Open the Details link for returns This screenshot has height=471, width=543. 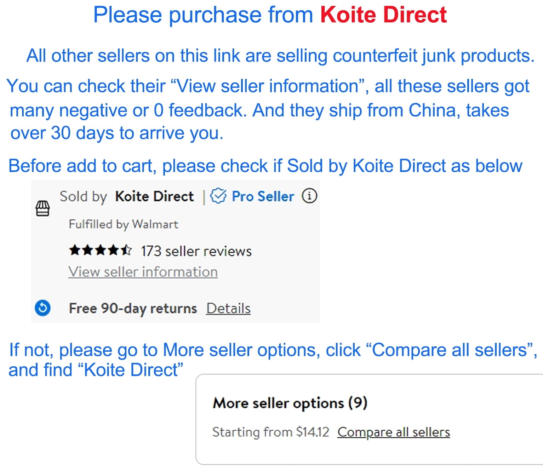tap(229, 308)
